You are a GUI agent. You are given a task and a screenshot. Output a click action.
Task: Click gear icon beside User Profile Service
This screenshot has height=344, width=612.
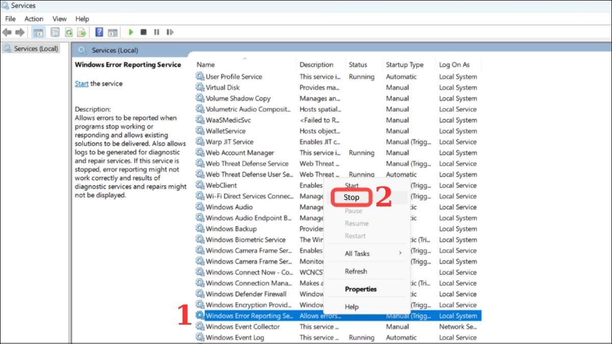[199, 76]
